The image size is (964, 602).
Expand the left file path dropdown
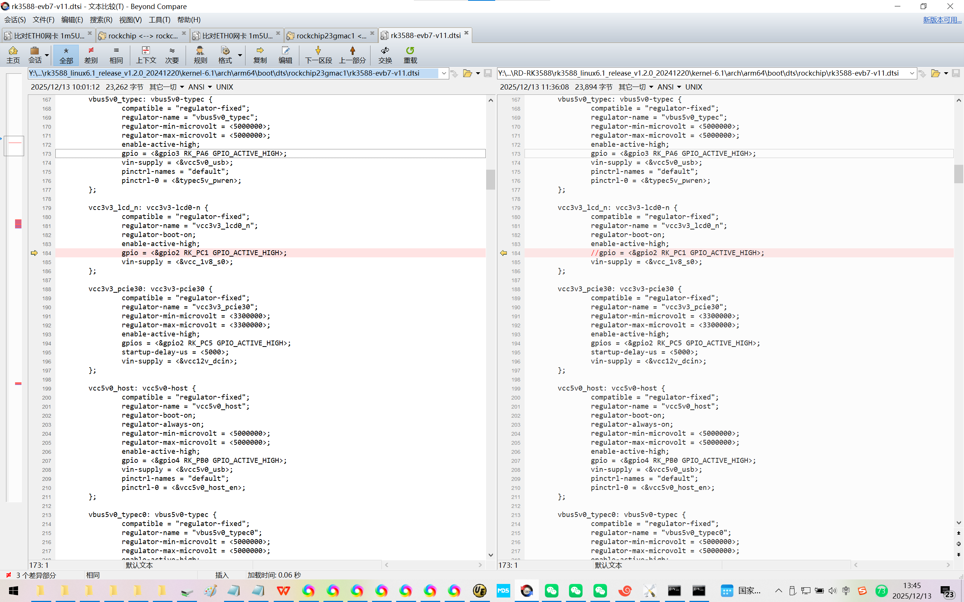(x=444, y=73)
